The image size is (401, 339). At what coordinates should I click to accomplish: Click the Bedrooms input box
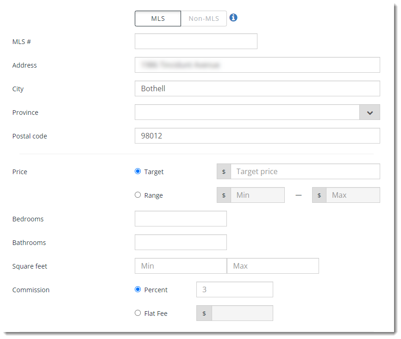pyautogui.click(x=181, y=219)
